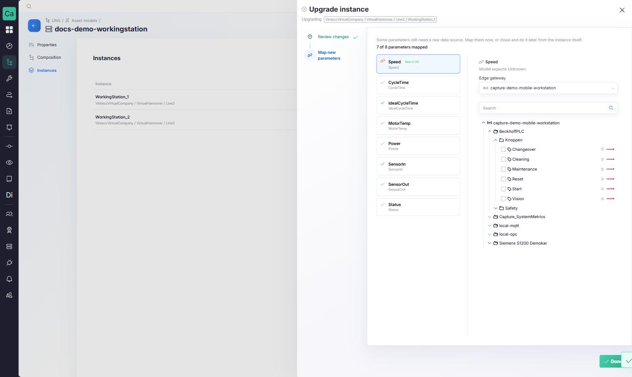This screenshot has height=377, width=632.
Task: Collapse the BeckhoffPLC folder
Action: tap(490, 132)
